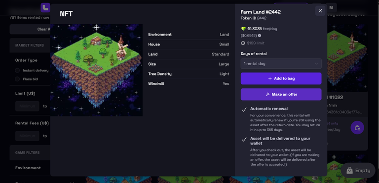Select the MARKET FILTERS section header
This screenshot has height=183, width=379.
pyautogui.click(x=30, y=45)
